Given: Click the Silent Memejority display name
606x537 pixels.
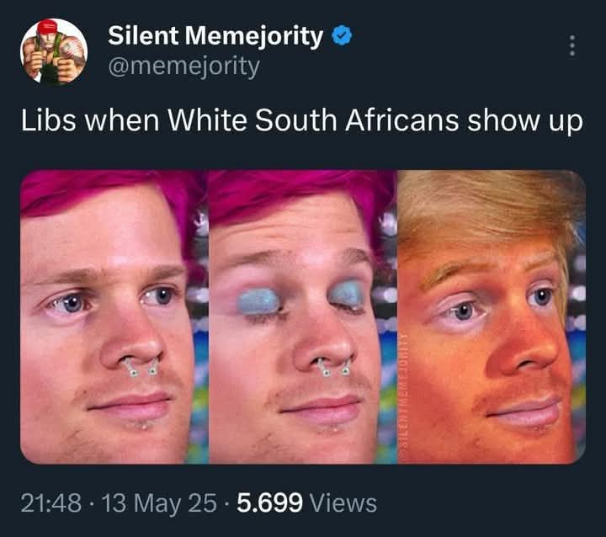Looking at the screenshot, I should click(x=215, y=35).
